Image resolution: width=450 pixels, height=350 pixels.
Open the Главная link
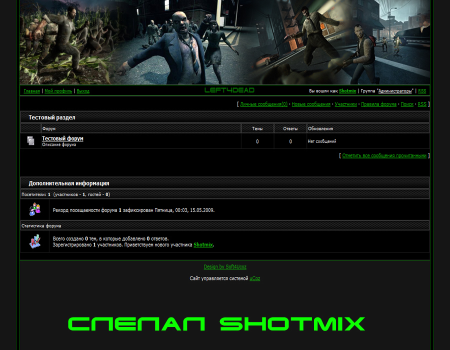click(31, 91)
